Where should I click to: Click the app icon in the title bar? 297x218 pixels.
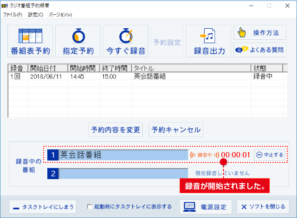pyautogui.click(x=5, y=6)
